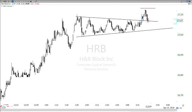Click the edit pencil icon bottom right
This screenshot has height=112, width=192.
tap(183, 105)
